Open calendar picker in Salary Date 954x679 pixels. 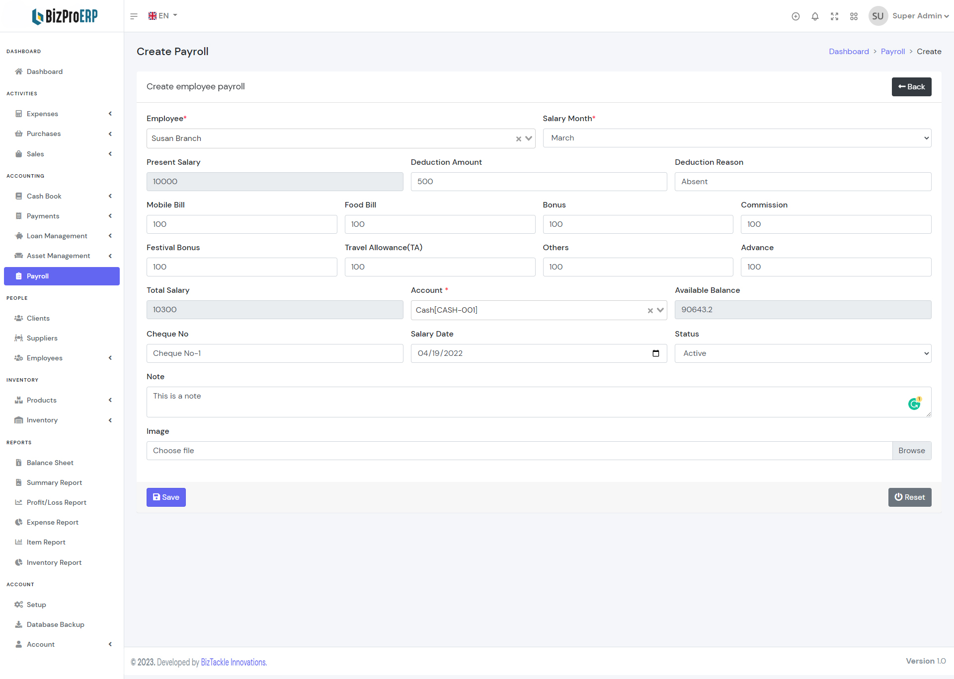(656, 353)
